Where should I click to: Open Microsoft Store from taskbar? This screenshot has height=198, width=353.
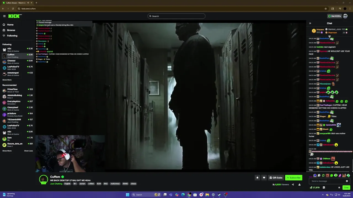tap(195, 195)
